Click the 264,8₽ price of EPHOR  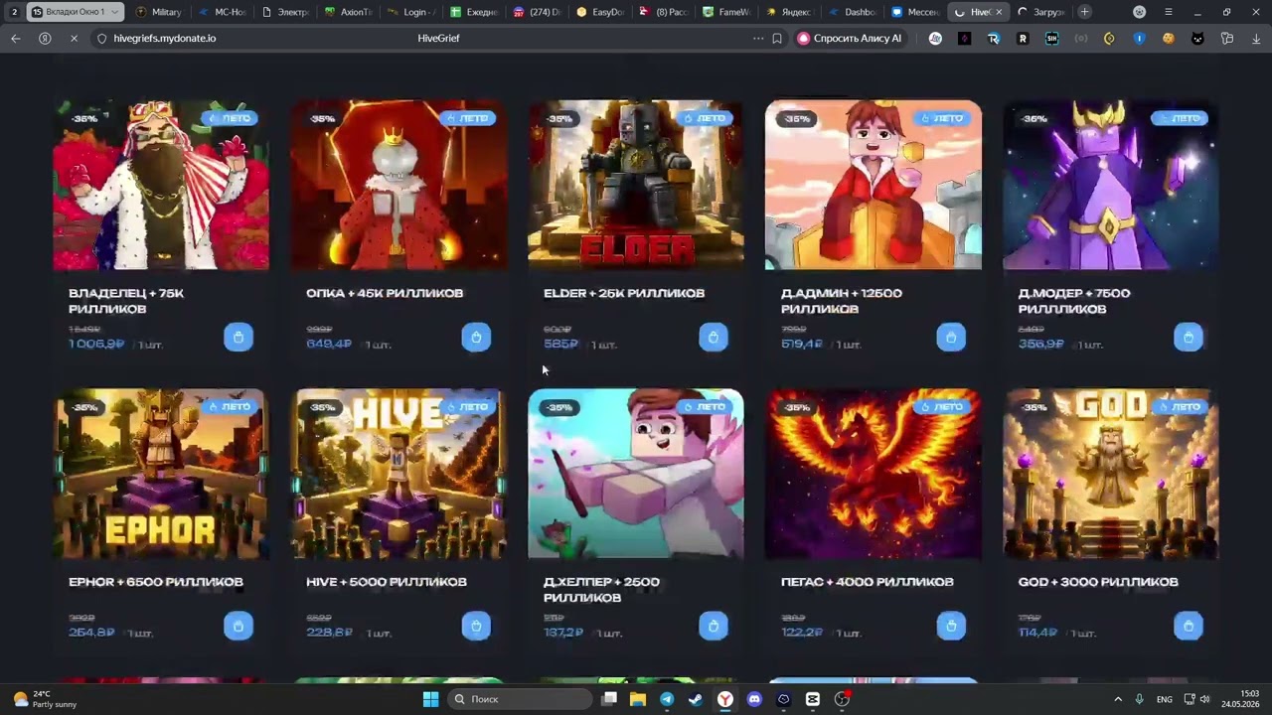(91, 633)
